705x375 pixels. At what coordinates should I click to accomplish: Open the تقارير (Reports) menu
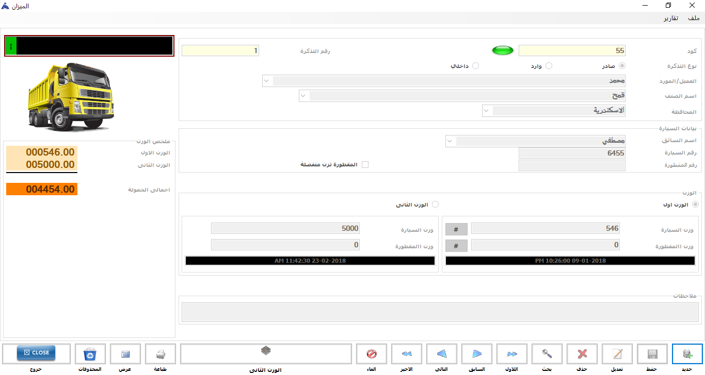[x=671, y=18]
